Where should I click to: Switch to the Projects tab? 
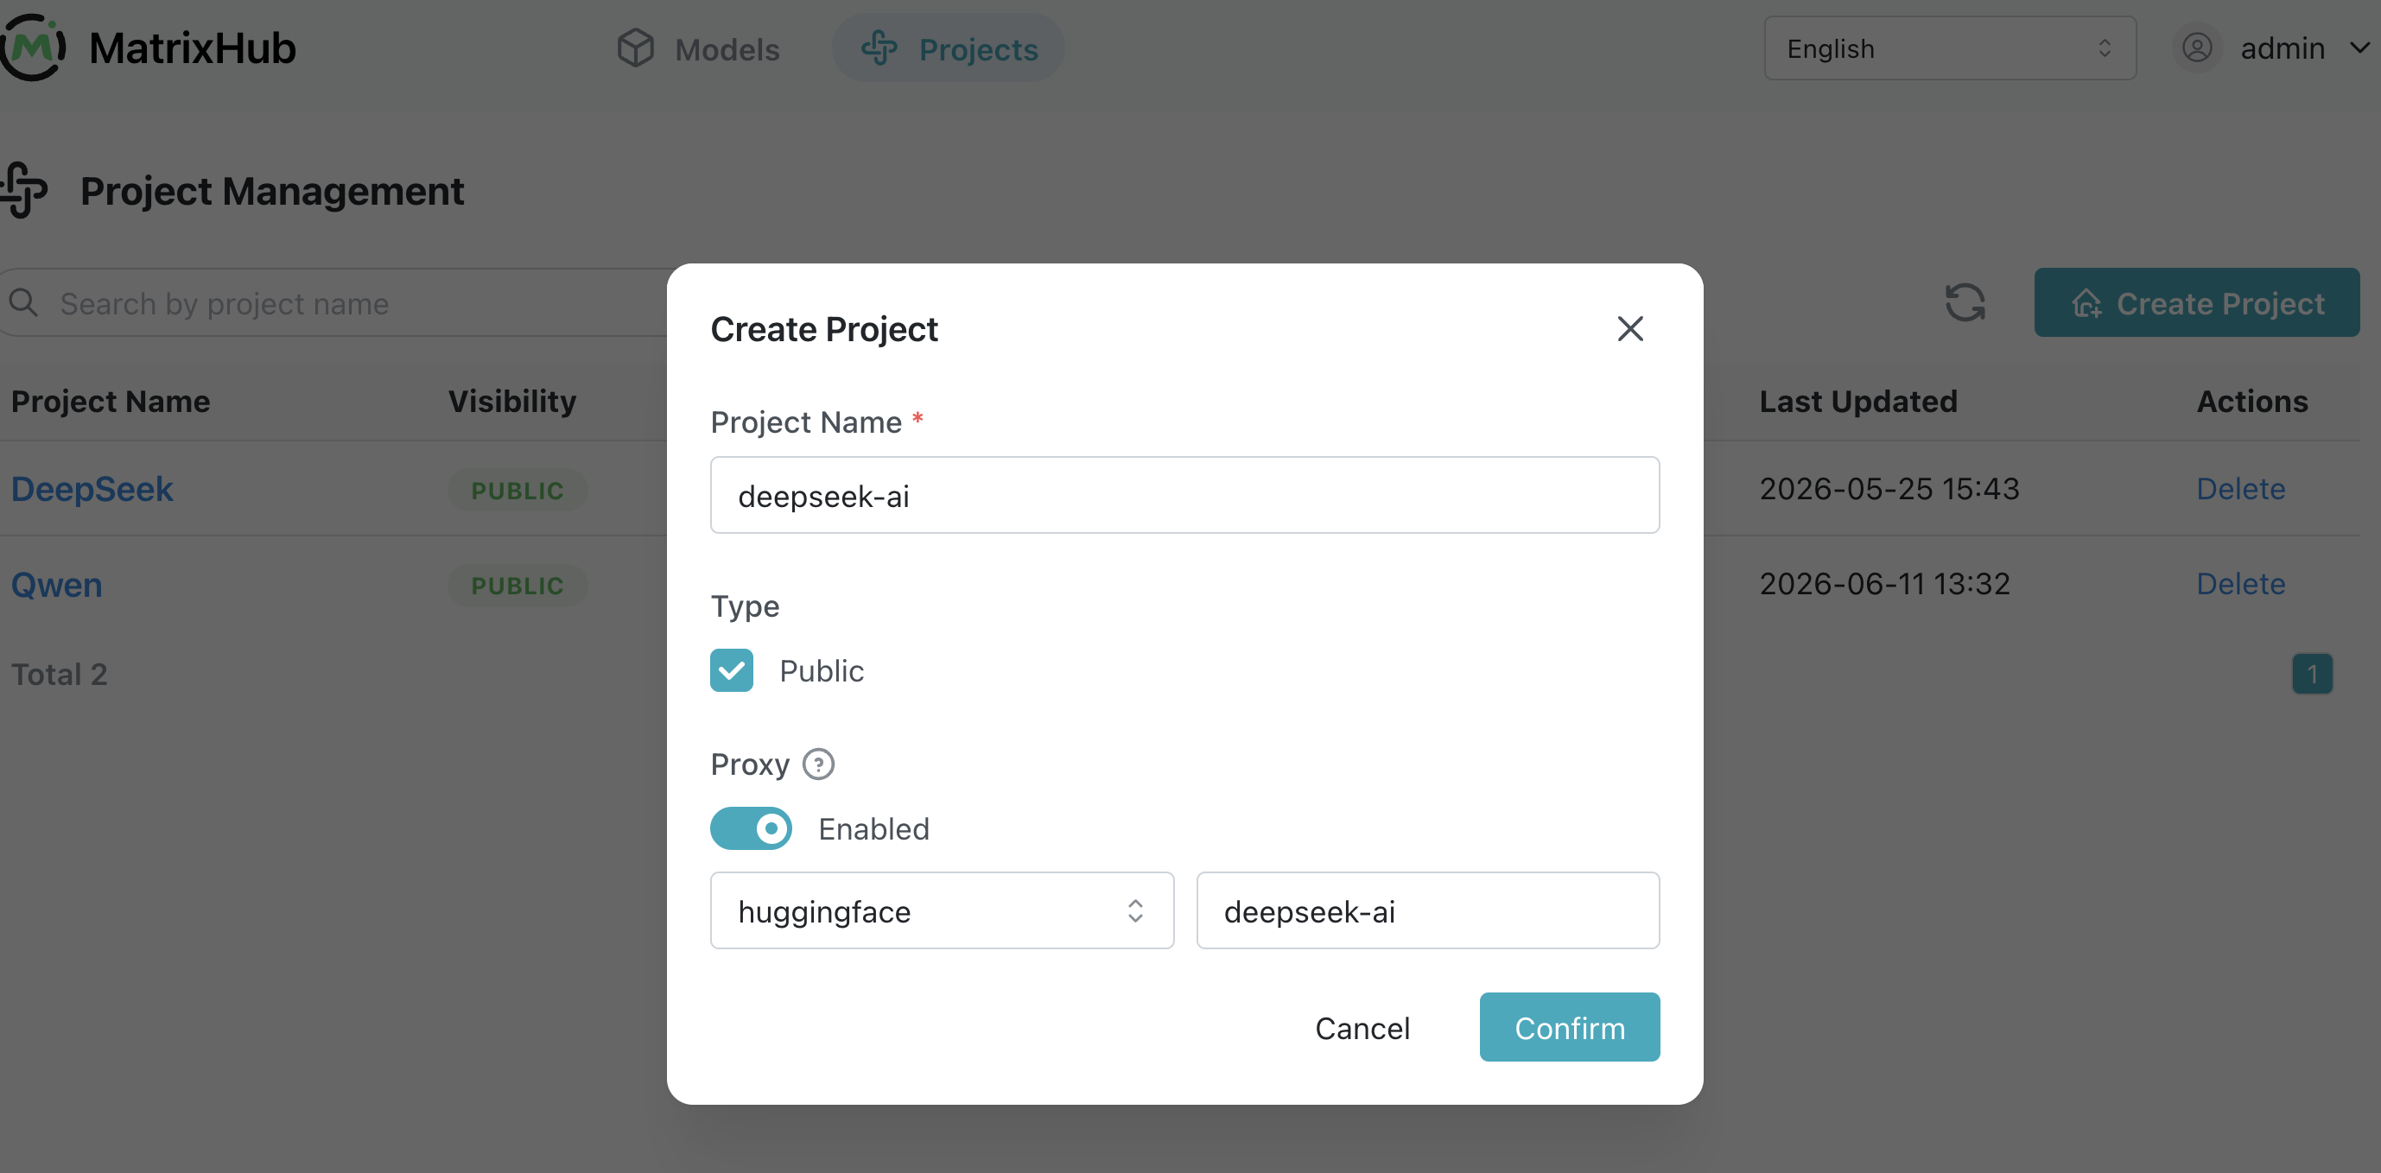pos(949,48)
